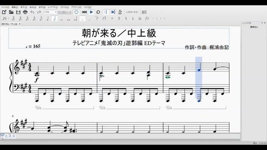Select the composer text 作詞・作曲：梶浦由記
The width and height of the screenshot is (267, 150).
pos(207,47)
